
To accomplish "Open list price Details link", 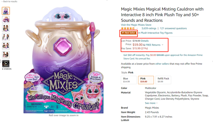I will (x=145, y=41).
